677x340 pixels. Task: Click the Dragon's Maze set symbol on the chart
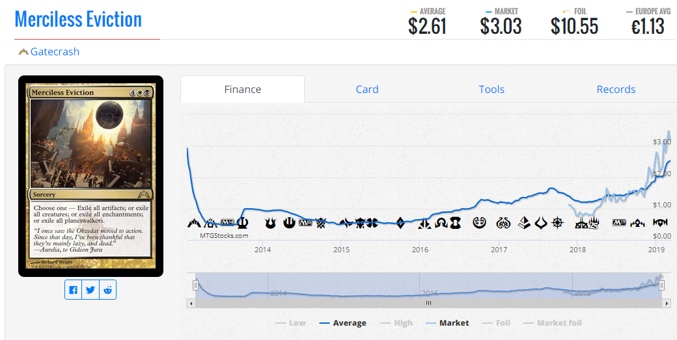tap(210, 223)
